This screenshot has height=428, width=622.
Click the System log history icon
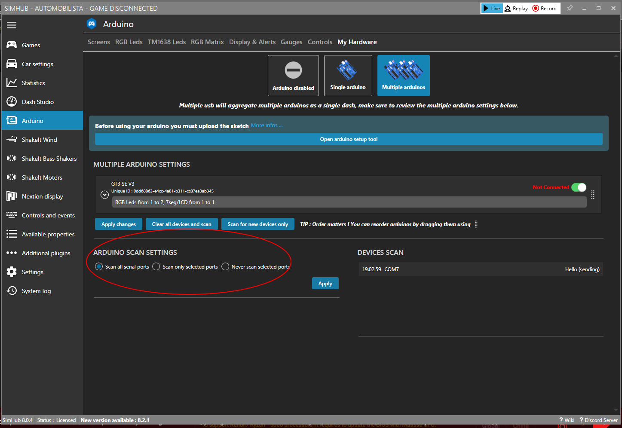tap(12, 290)
